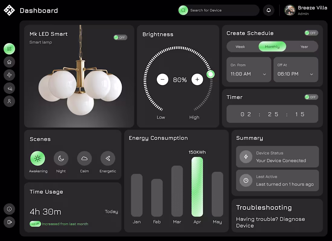Viewport: 332px width, 241px height.
Task: Click the Breeze Villa account name
Action: coord(312,8)
